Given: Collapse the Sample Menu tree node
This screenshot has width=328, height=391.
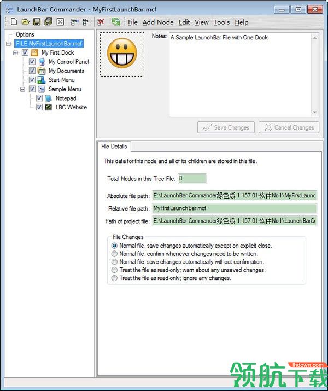Looking at the screenshot, I should pos(22,89).
